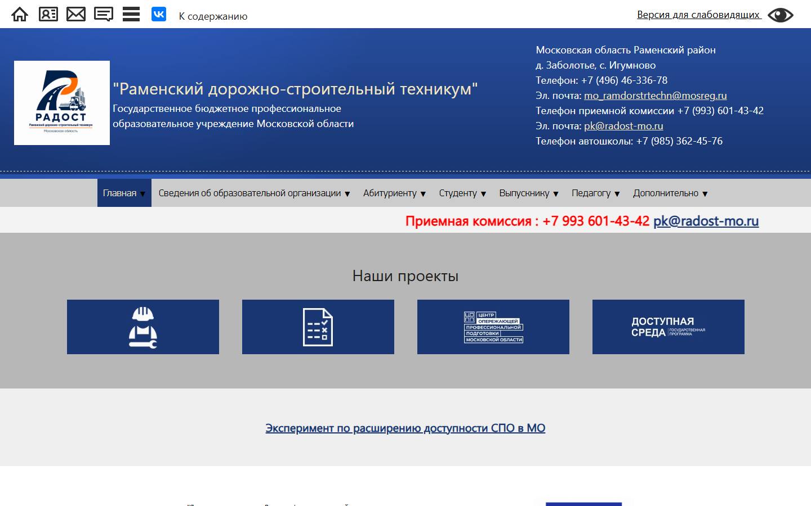Click the "Раменский дорожно-строительный техникум" title
The width and height of the screenshot is (811, 506).
(x=295, y=89)
